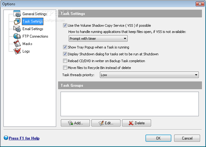Image resolution: width=206 pixels, height=147 pixels.
Task: Show the Logs settings
Action: click(x=26, y=51)
